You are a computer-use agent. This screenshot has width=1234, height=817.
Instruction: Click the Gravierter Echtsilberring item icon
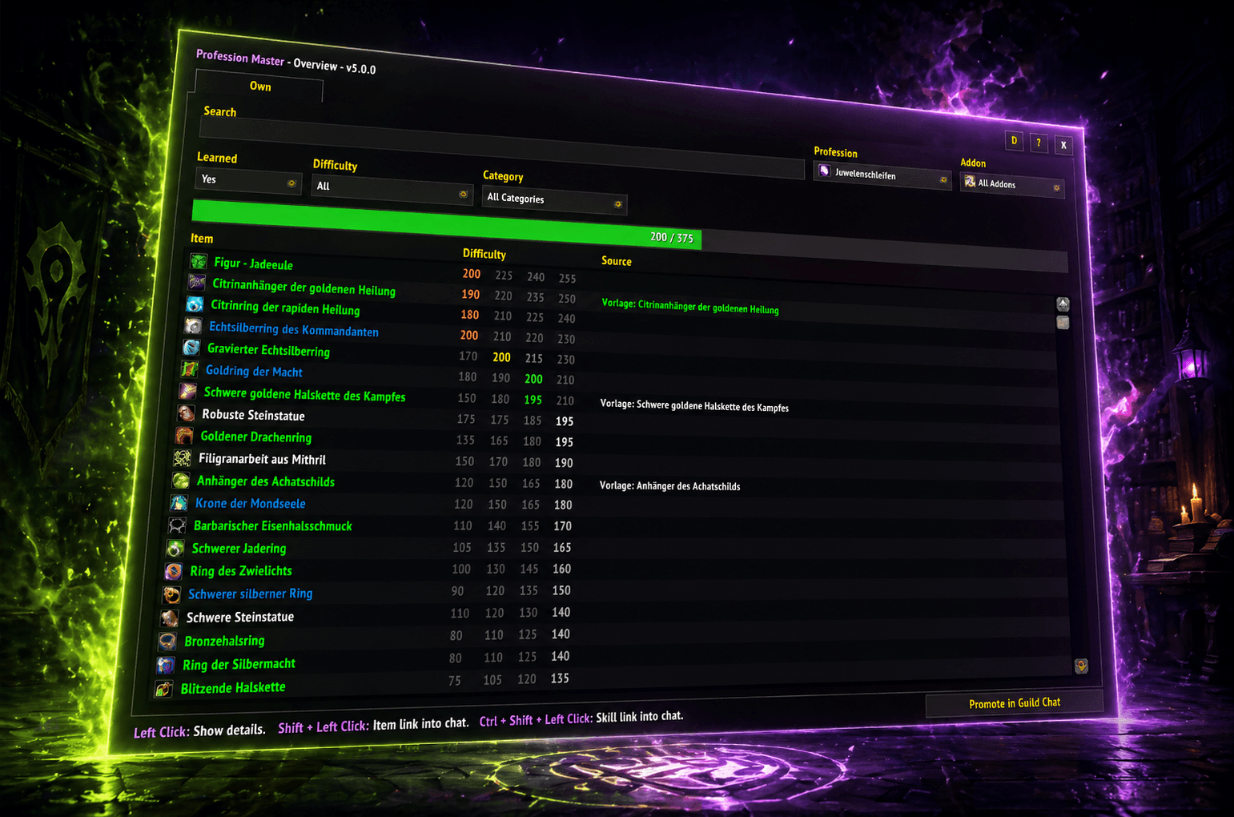pyautogui.click(x=191, y=347)
